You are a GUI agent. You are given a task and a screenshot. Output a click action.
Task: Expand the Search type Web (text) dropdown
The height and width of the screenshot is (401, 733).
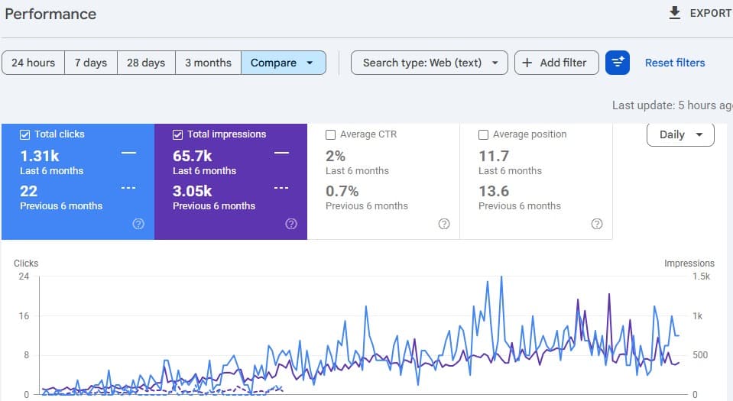(429, 63)
